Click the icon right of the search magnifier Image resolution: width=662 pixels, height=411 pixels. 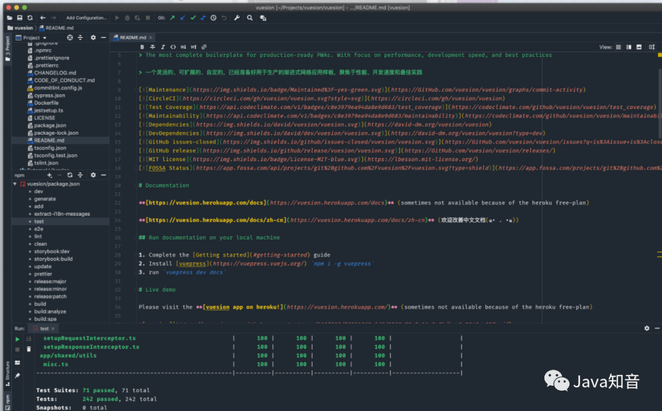pyautogui.click(x=263, y=18)
